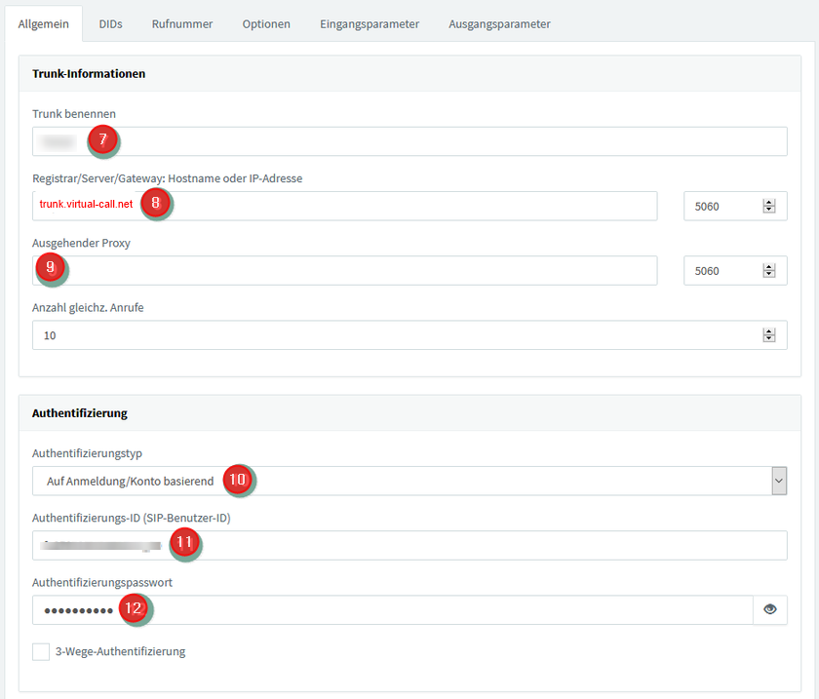
Task: Click the Anzahl gleichz. Anrufe label
Action: [x=88, y=308]
